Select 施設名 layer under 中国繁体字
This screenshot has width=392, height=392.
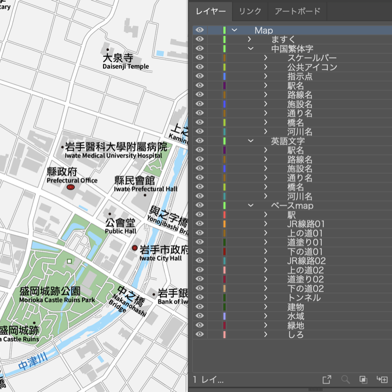point(300,104)
